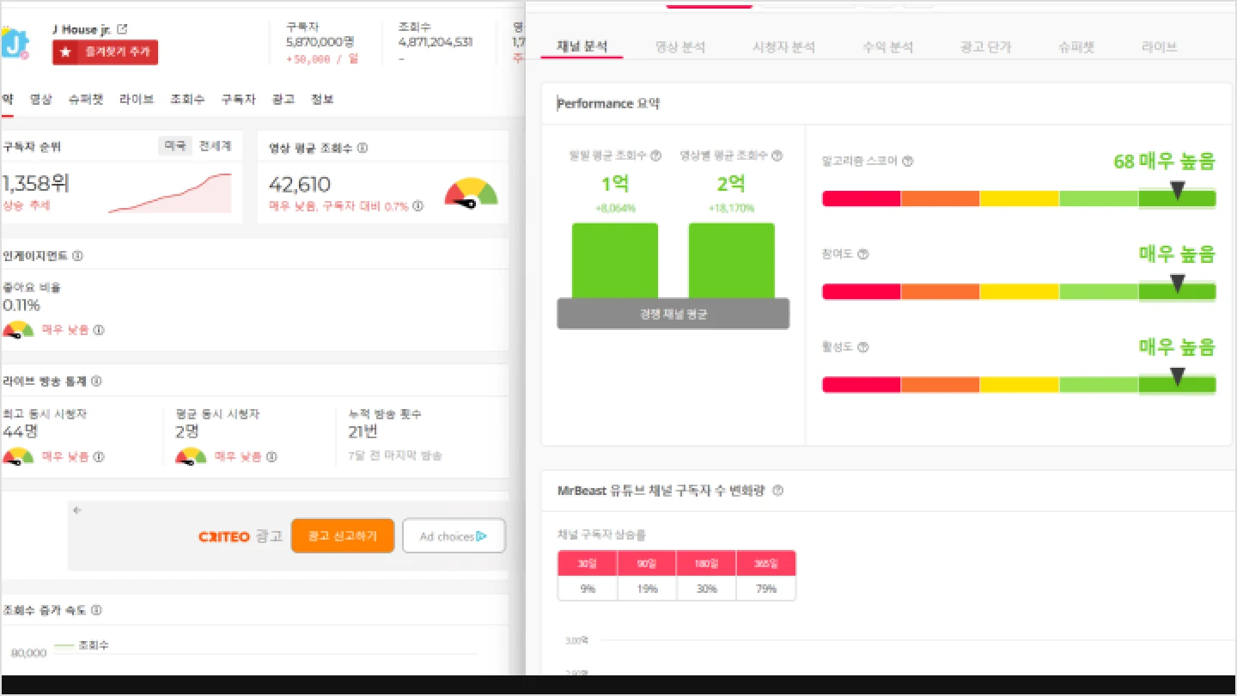This screenshot has width=1237, height=696.
Task: Select the 시청자 분석 tab
Action: [x=783, y=46]
